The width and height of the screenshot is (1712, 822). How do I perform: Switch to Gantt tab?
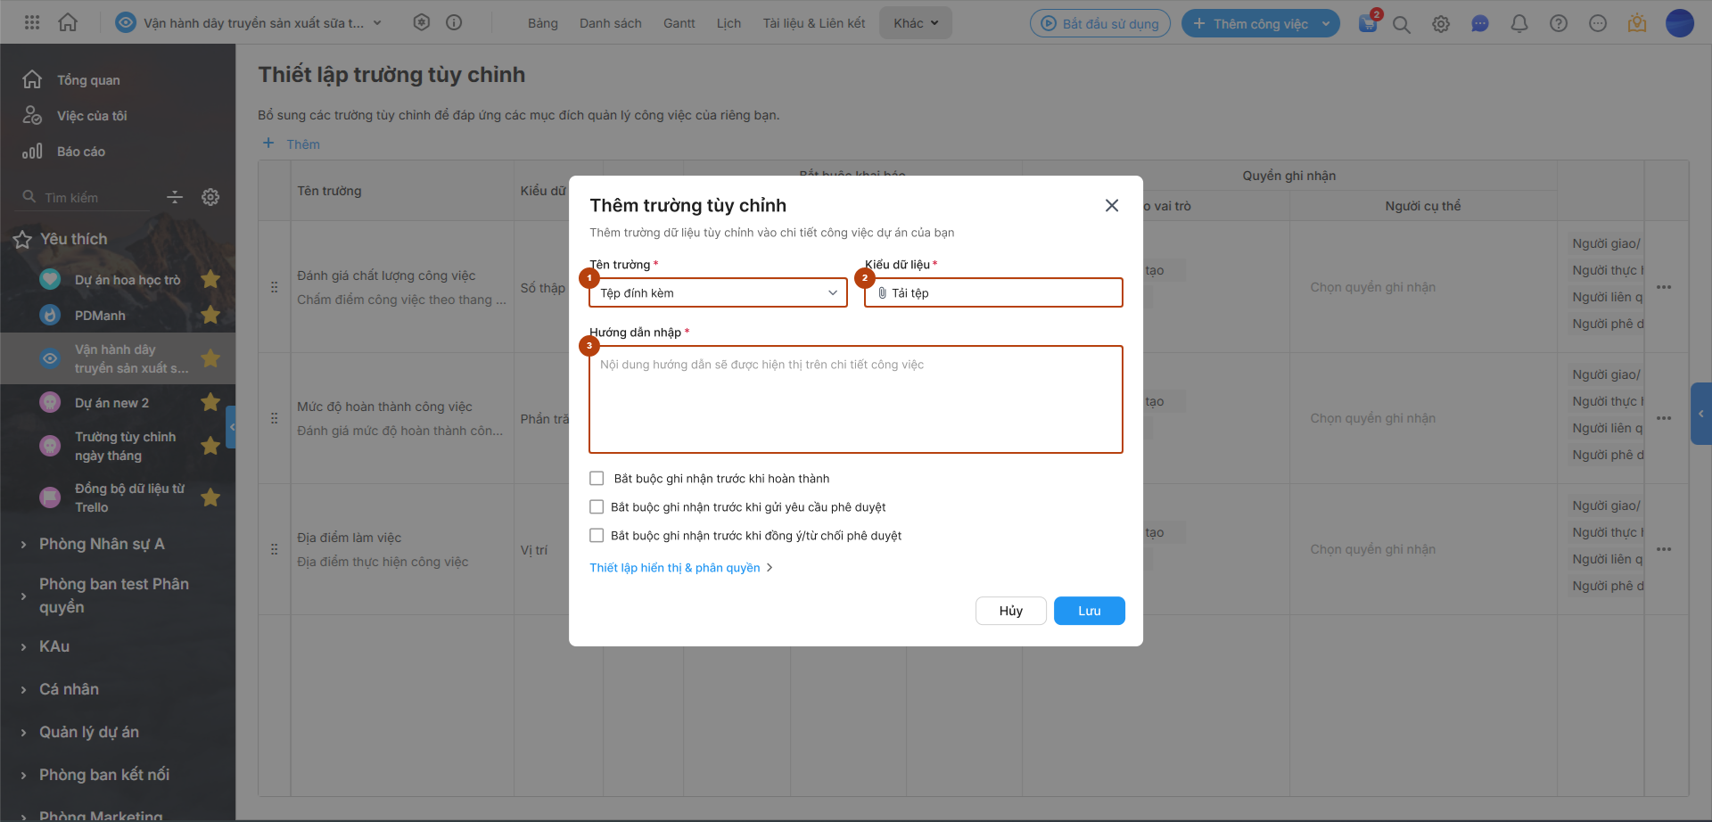[x=679, y=23]
